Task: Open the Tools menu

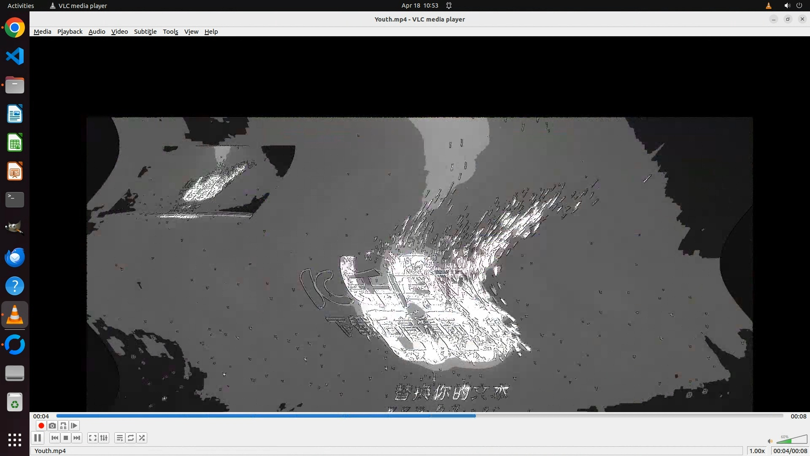Action: point(170,32)
